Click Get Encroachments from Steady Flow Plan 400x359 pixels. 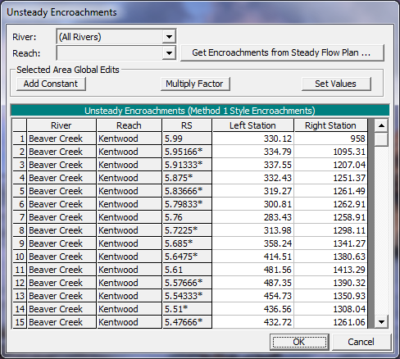tap(282, 52)
